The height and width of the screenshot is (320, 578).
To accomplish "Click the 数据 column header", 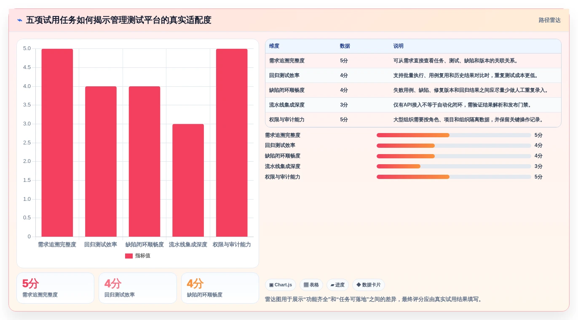I will point(345,46).
